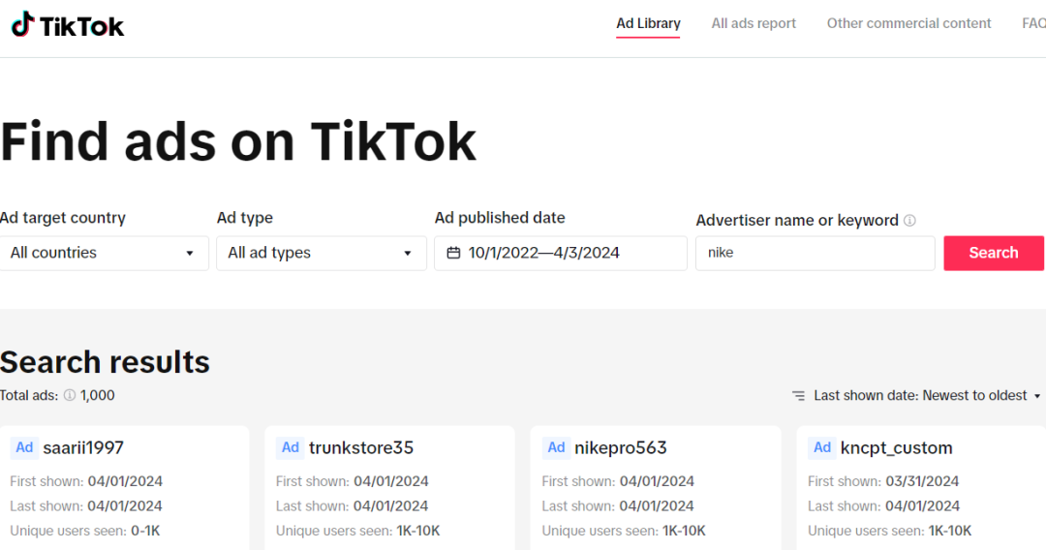
Task: Click First shown 03/31/2024 on kncpt_custom
Action: (x=883, y=481)
